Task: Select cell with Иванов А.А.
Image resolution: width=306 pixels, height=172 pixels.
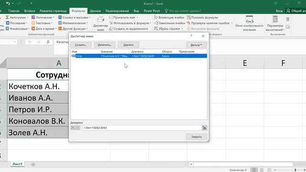Action: (38, 97)
